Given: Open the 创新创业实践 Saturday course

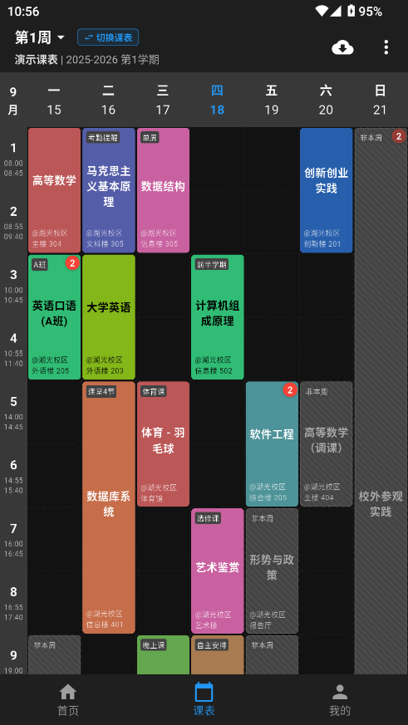Looking at the screenshot, I should (x=326, y=190).
